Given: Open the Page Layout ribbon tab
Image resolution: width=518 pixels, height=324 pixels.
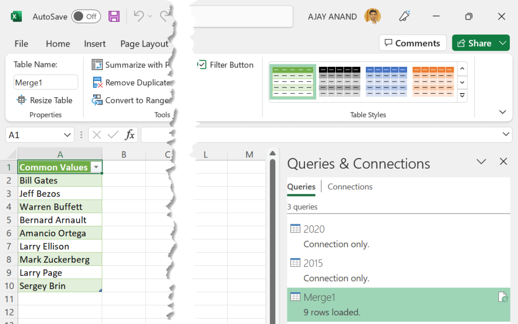Looking at the screenshot, I should (144, 44).
